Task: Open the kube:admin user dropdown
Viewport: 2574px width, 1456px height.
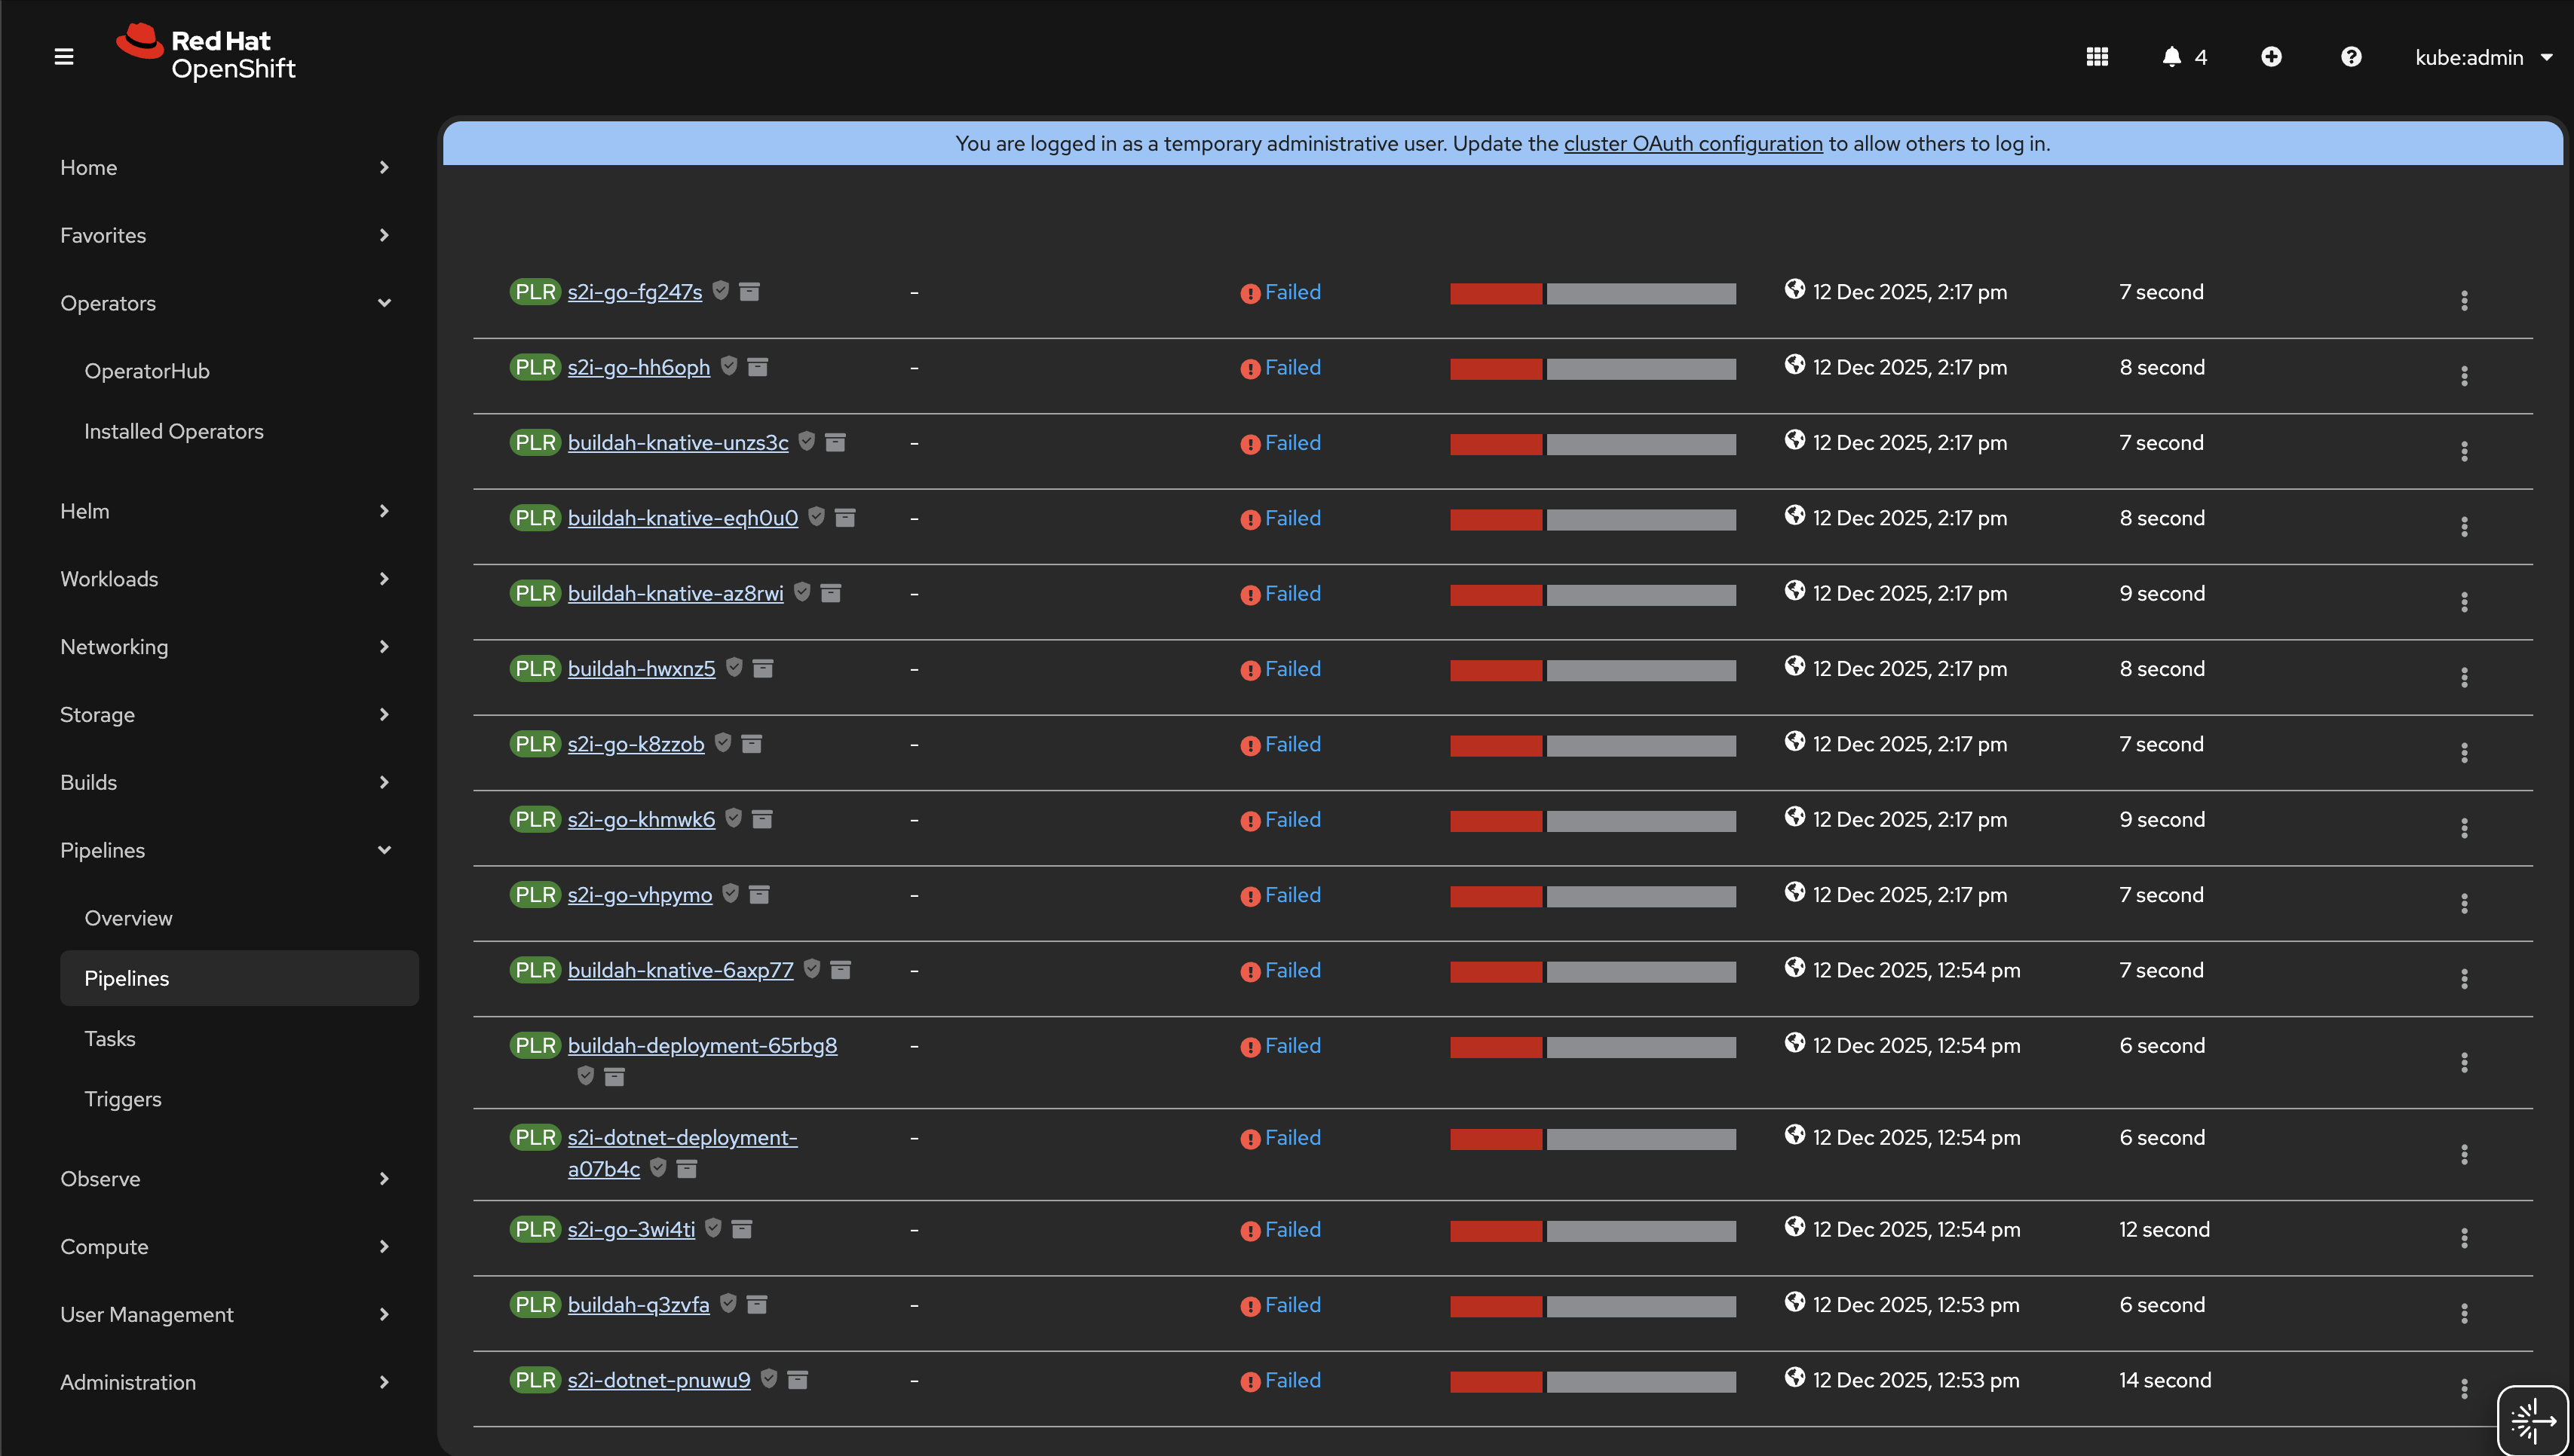Action: click(2483, 58)
